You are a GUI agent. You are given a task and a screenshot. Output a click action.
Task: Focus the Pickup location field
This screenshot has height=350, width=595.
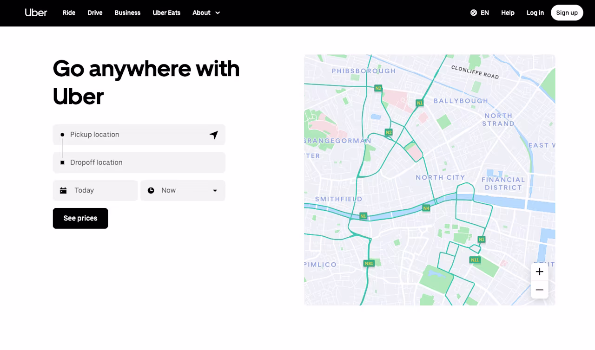coord(139,135)
